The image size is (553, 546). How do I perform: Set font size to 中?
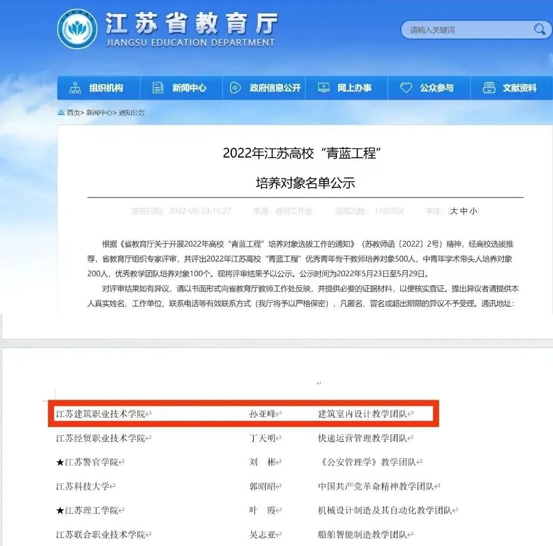tap(463, 211)
